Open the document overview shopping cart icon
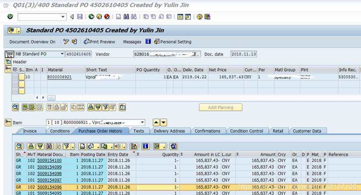 [x=9, y=54]
